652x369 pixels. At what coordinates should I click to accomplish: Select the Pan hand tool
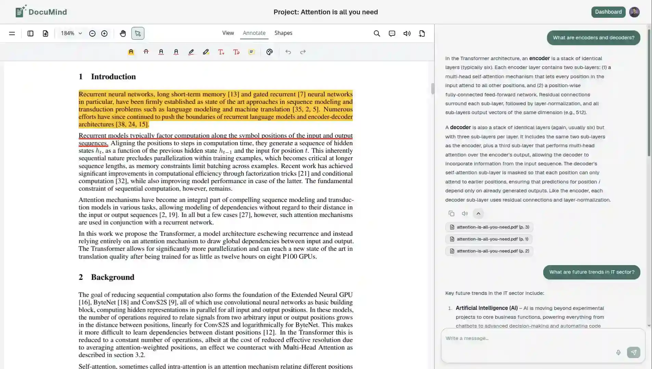click(x=123, y=33)
